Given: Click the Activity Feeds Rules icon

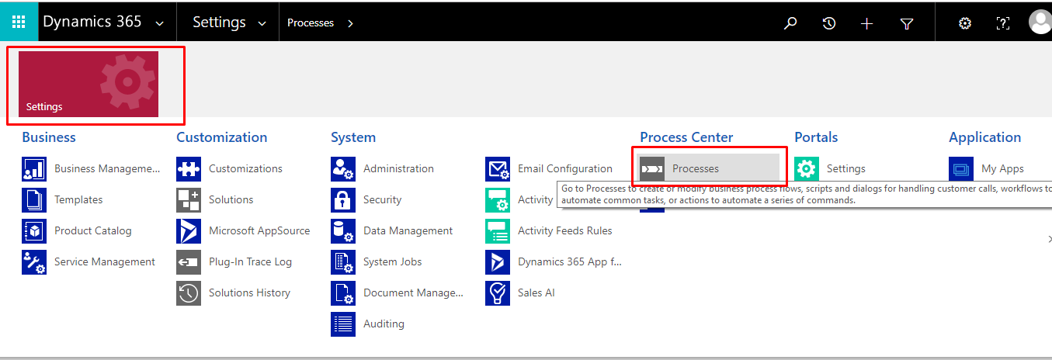Looking at the screenshot, I should click(x=498, y=230).
